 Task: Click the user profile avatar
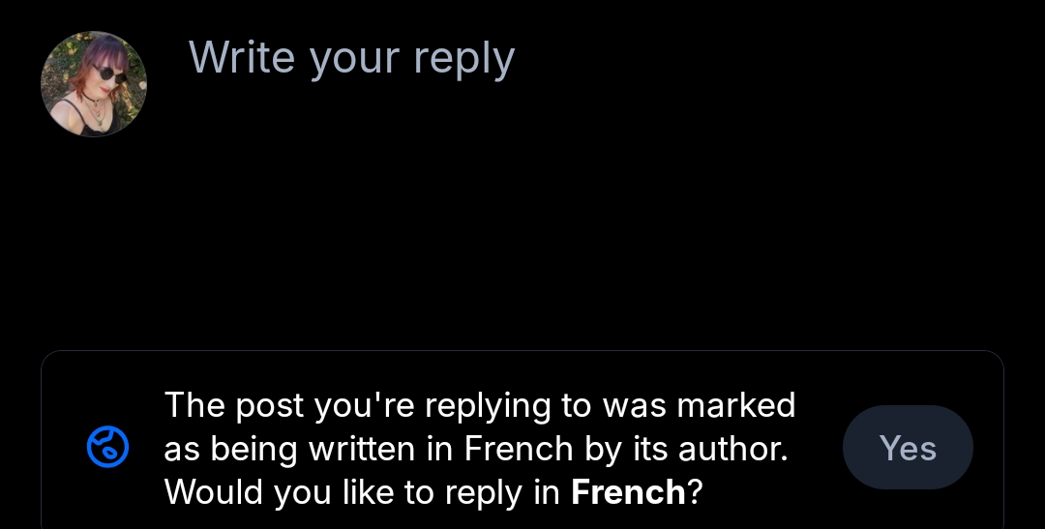click(x=94, y=84)
